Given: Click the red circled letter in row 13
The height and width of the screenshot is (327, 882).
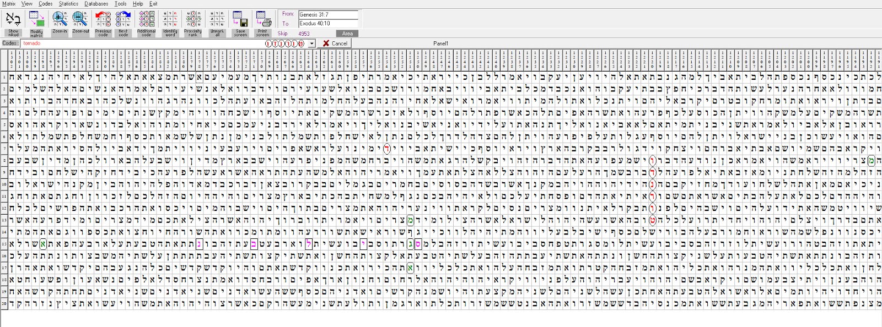Looking at the screenshot, I should (x=652, y=220).
